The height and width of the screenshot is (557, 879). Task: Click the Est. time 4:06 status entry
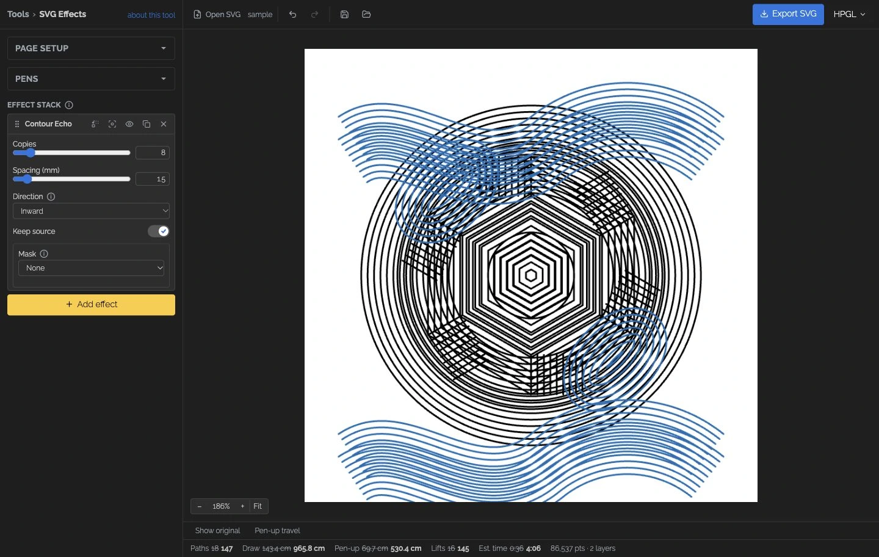[x=510, y=548]
